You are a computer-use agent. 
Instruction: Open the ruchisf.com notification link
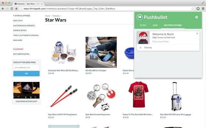click(164, 38)
